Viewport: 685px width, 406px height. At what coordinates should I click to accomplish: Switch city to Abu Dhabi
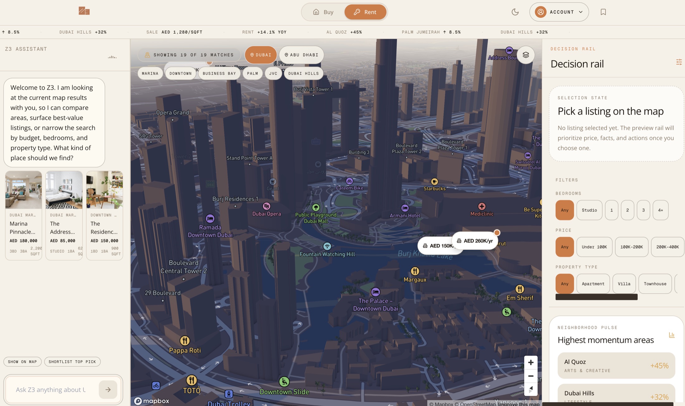coord(301,55)
